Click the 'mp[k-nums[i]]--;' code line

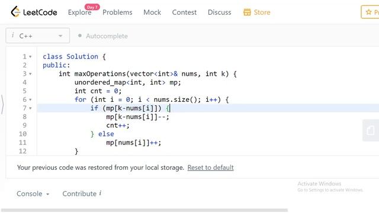[138, 117]
